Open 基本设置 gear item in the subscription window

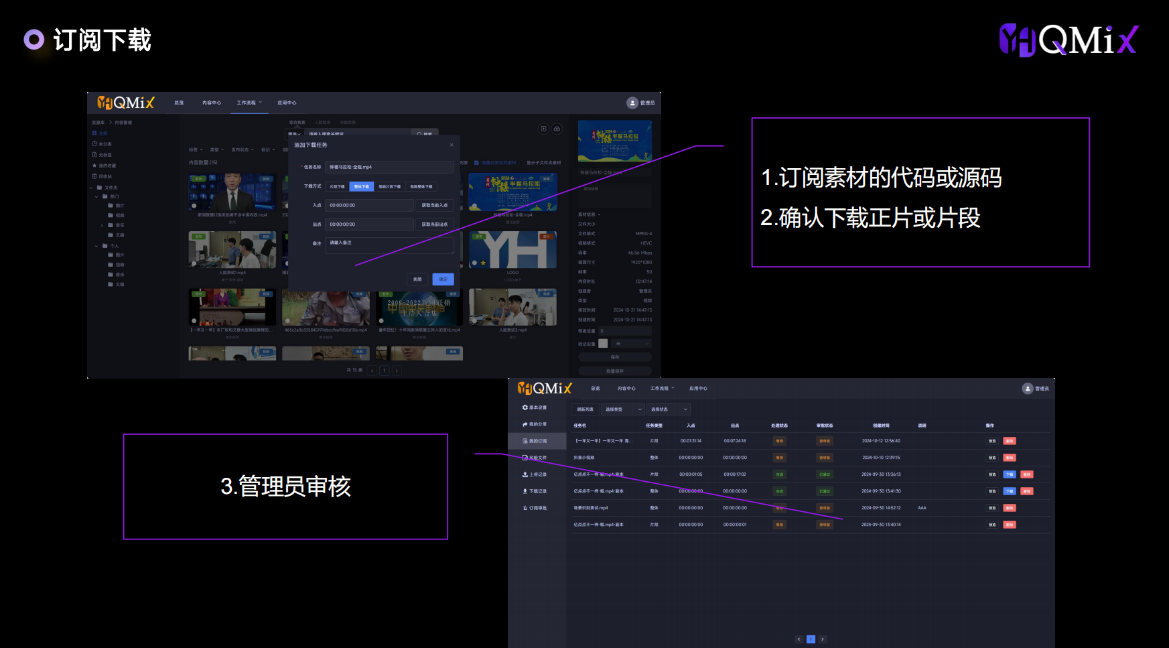(535, 407)
